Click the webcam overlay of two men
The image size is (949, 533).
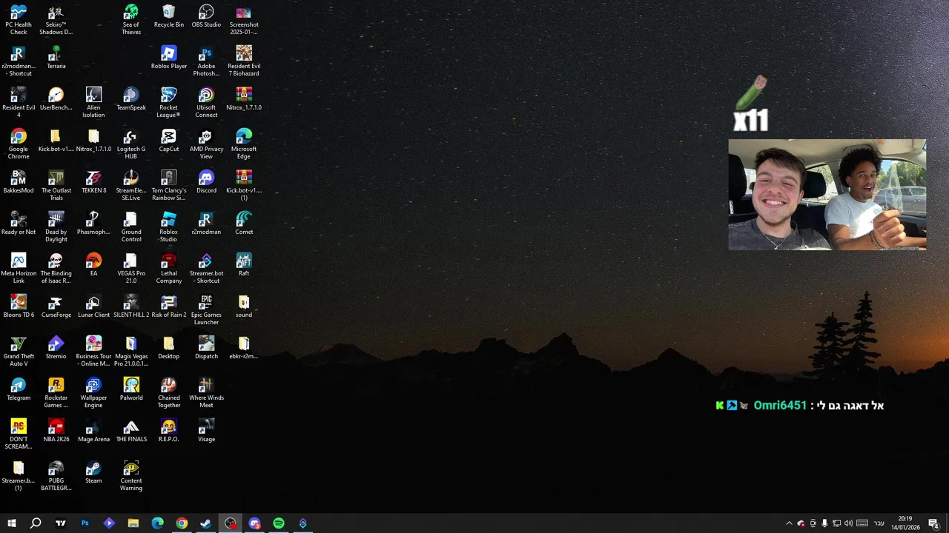pos(827,195)
